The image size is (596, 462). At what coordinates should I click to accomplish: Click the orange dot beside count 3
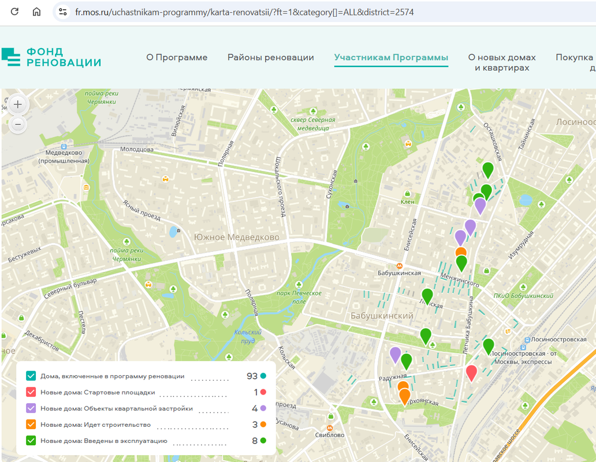point(263,424)
